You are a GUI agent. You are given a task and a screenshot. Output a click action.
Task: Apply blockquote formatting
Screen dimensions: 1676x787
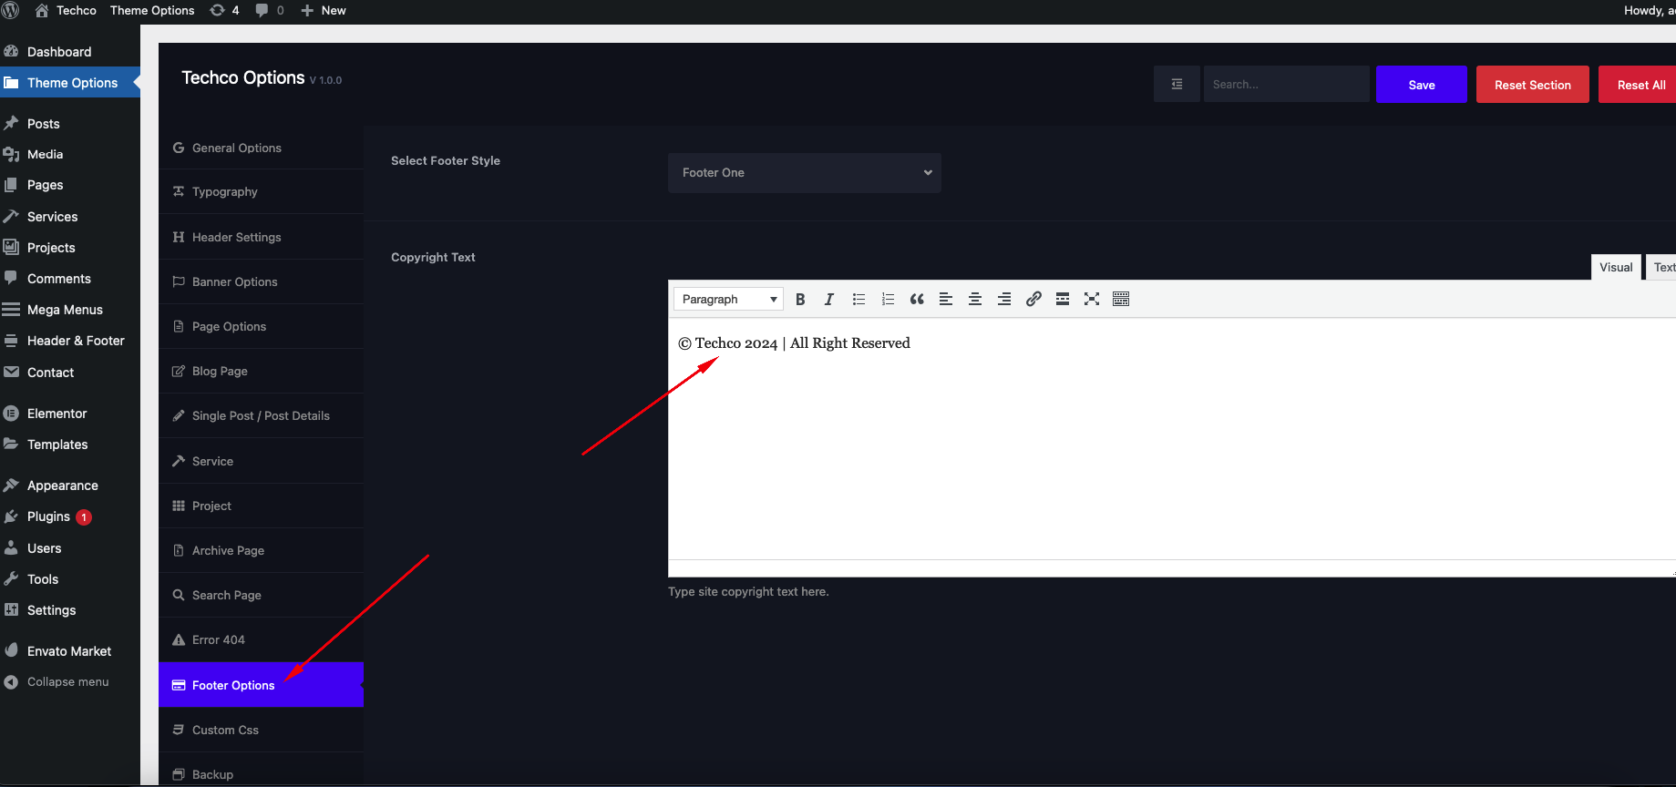[917, 300]
